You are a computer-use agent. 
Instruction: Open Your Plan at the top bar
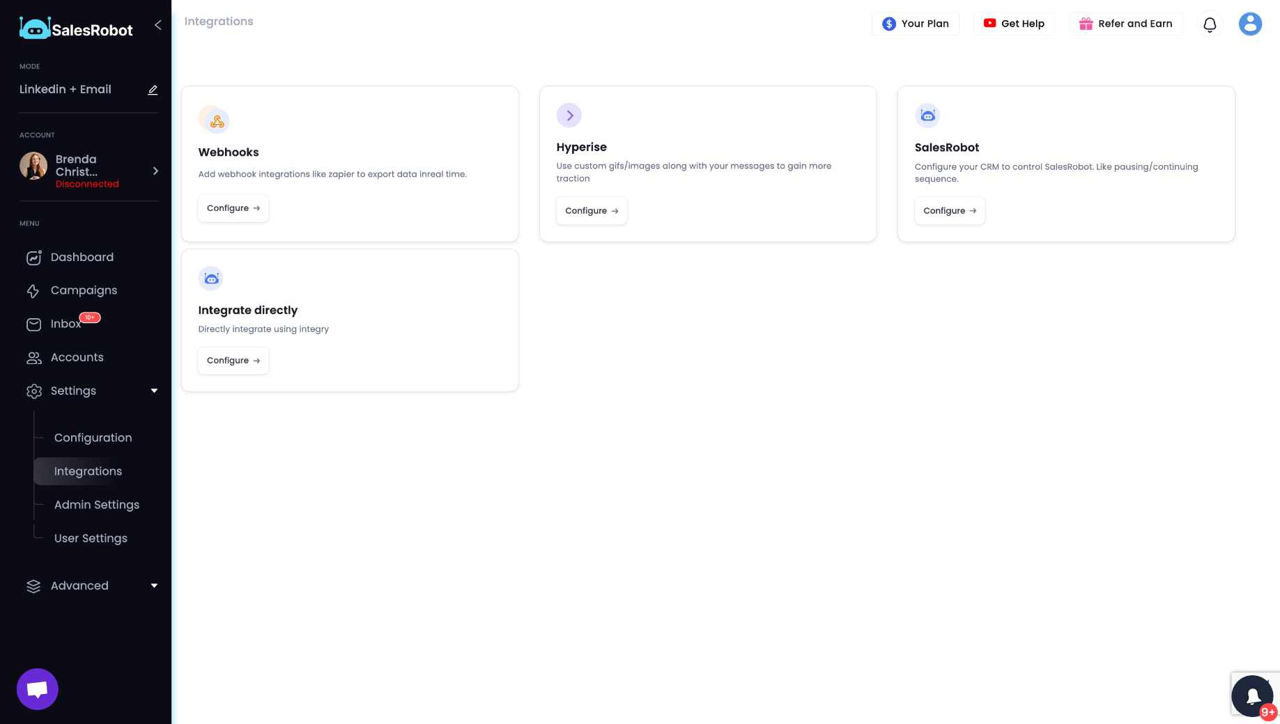(x=916, y=23)
